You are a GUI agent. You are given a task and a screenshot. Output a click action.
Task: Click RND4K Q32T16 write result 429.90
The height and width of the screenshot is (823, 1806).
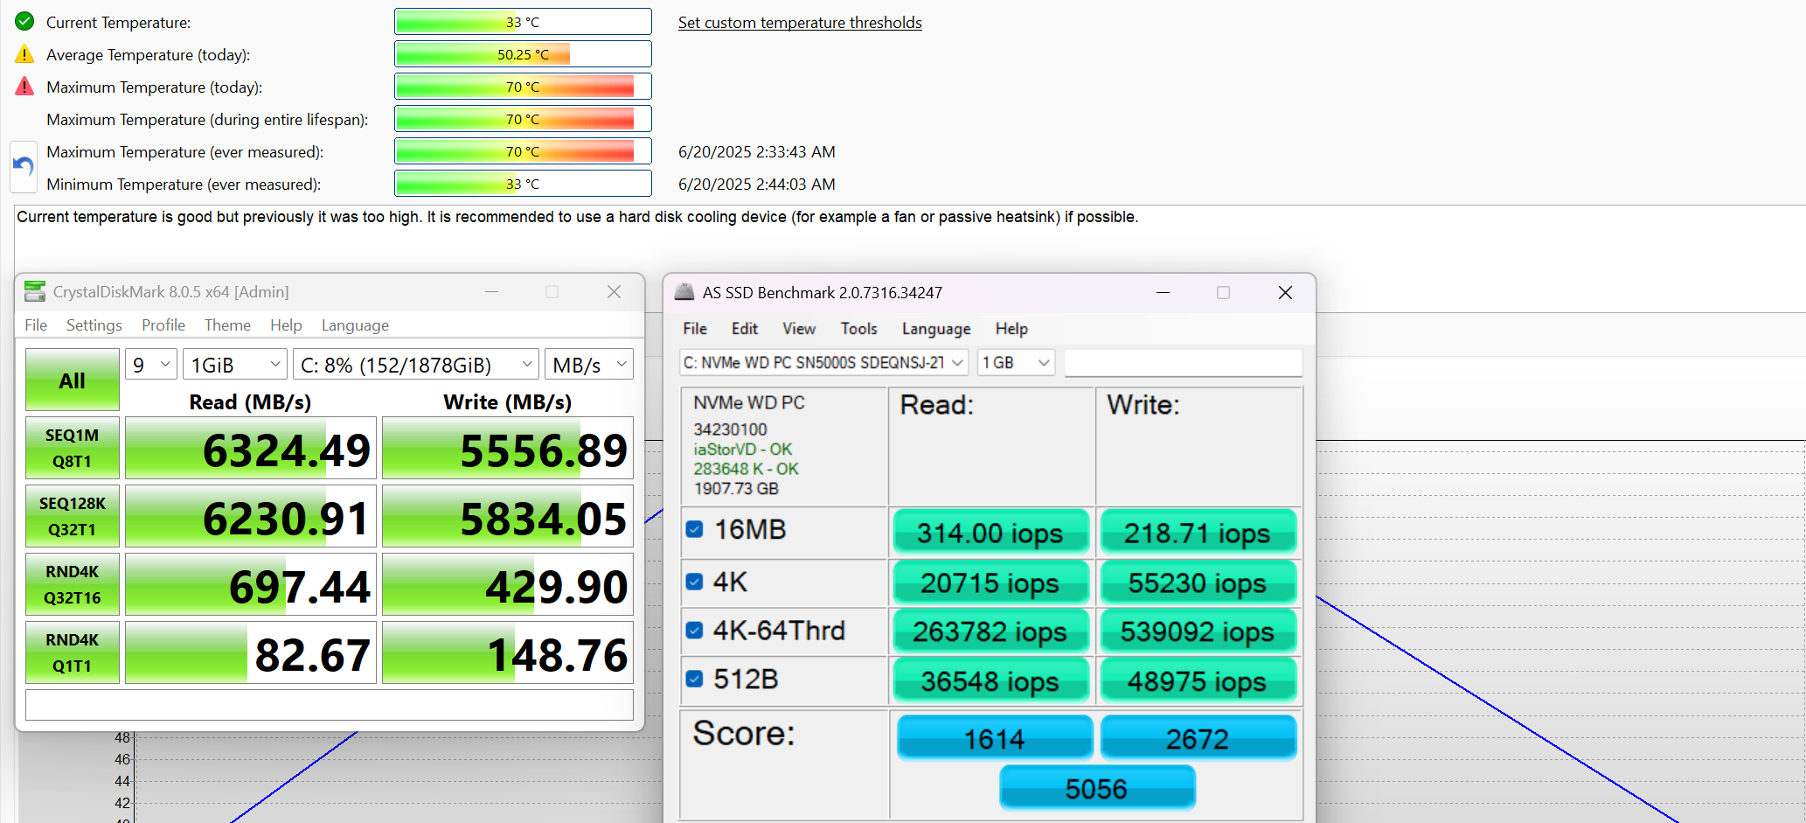pyautogui.click(x=508, y=584)
